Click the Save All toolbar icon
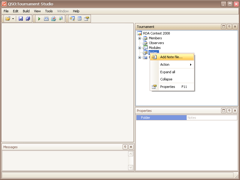The height and width of the screenshot is (180, 240). point(28,19)
